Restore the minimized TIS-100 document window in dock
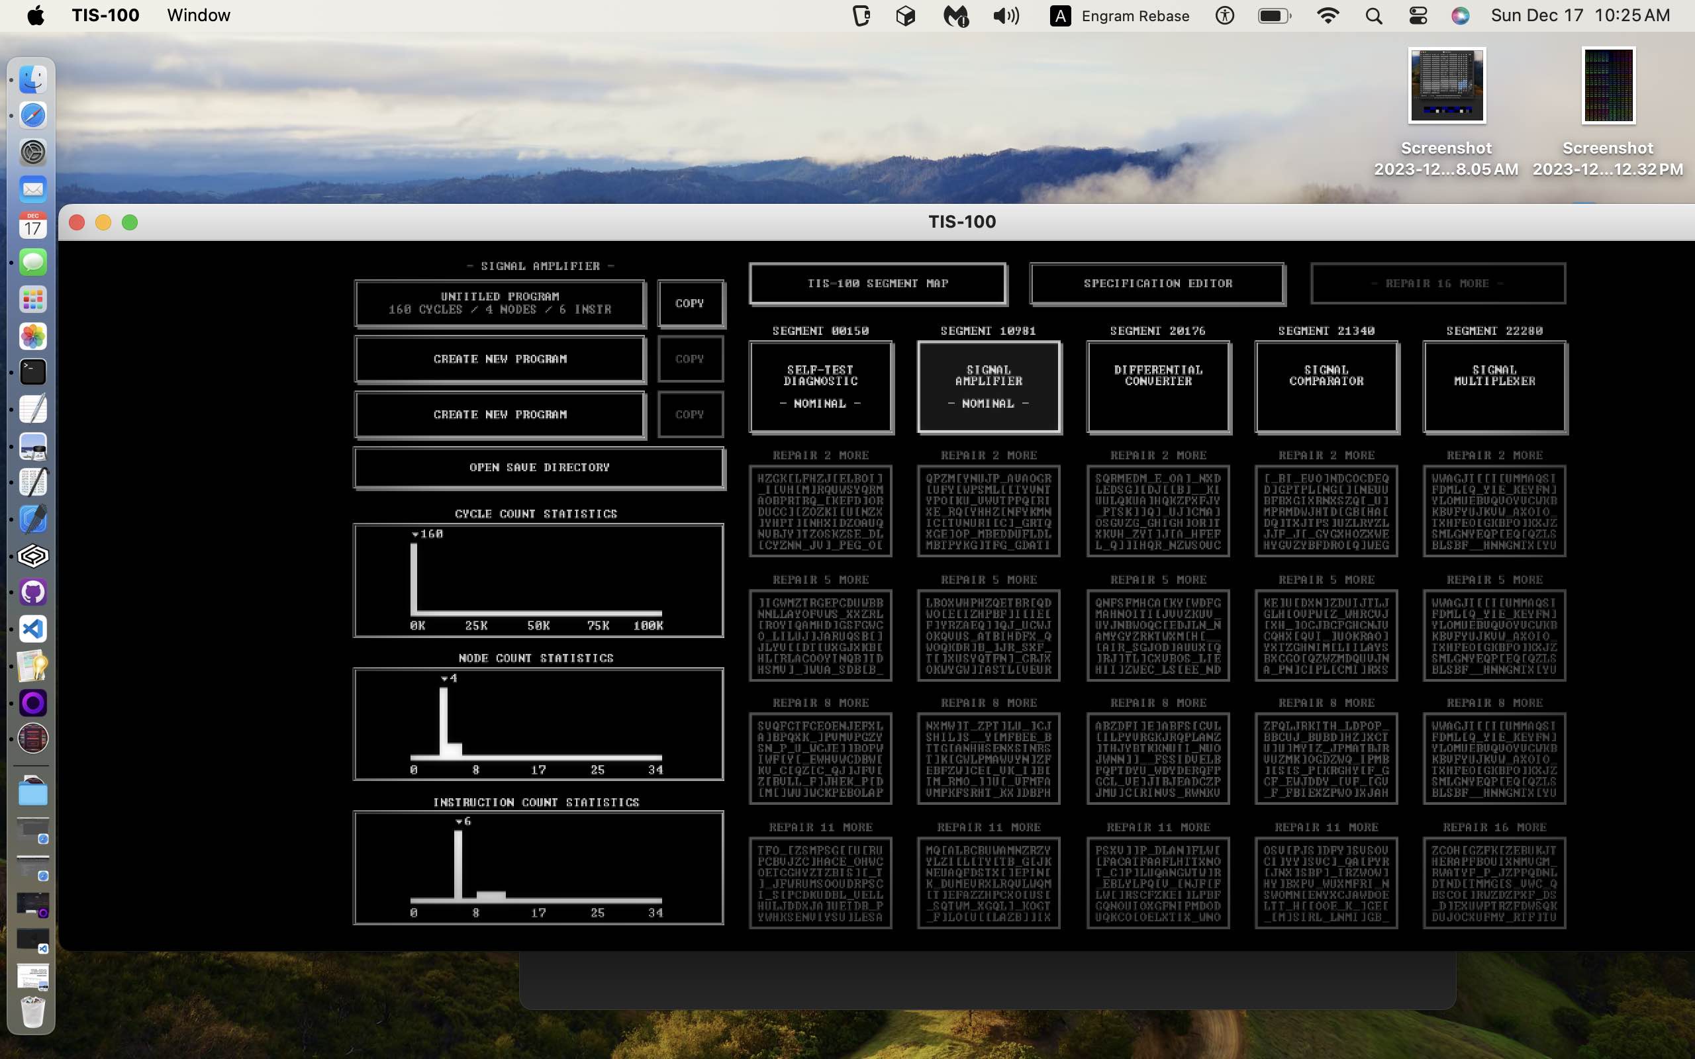 (x=32, y=977)
